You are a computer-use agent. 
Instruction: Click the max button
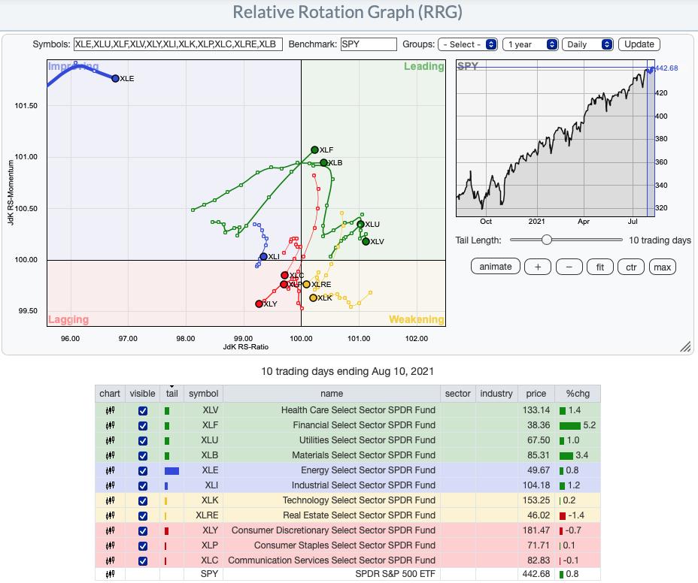[x=663, y=267]
